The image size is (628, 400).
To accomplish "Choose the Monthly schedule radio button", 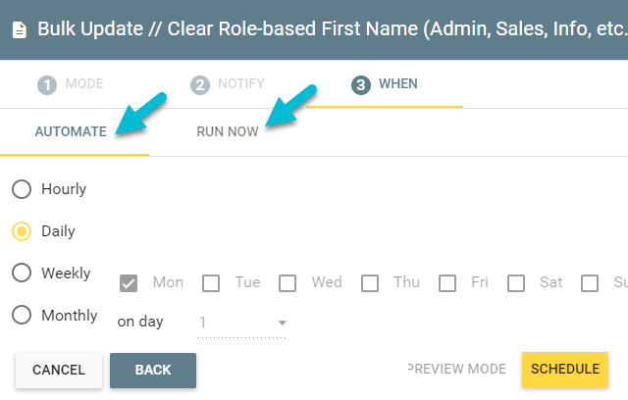I will pos(22,315).
